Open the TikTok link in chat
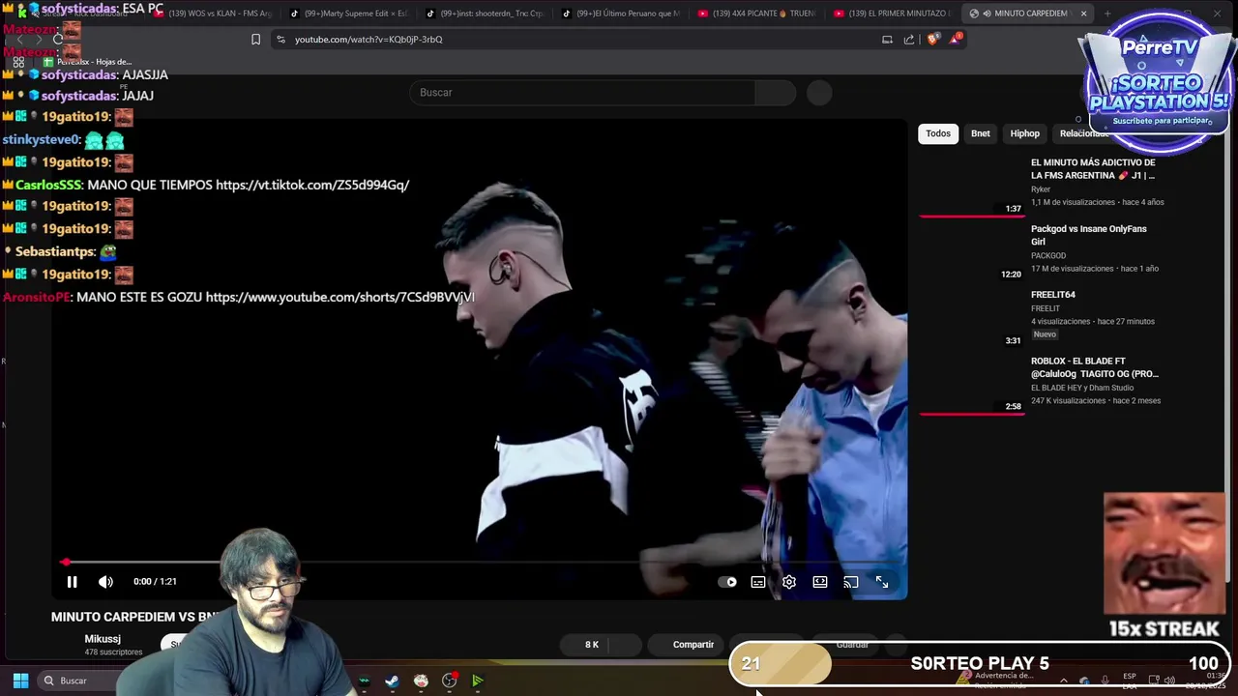The image size is (1238, 696). (x=312, y=185)
